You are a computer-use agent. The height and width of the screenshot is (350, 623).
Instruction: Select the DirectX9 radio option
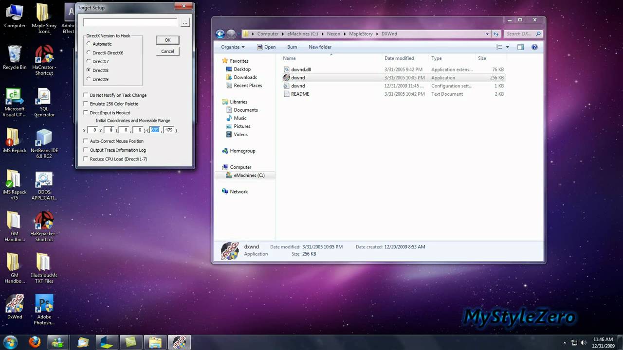(x=89, y=79)
